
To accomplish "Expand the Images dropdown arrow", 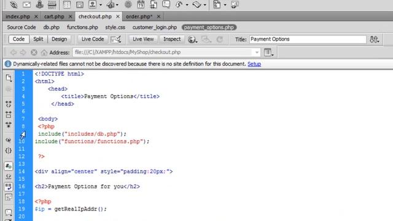I will pos(101,5).
